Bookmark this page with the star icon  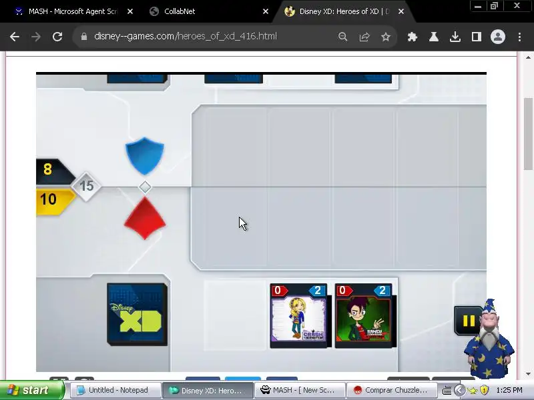[x=386, y=37]
